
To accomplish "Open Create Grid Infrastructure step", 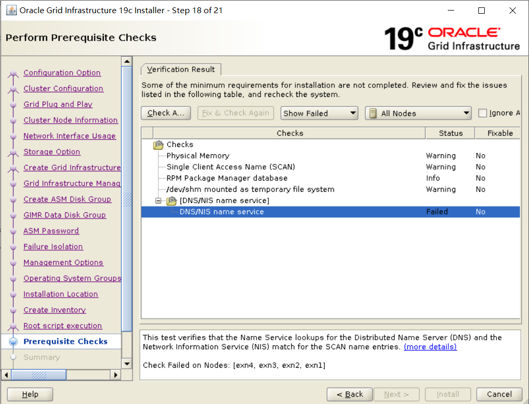I will [72, 168].
